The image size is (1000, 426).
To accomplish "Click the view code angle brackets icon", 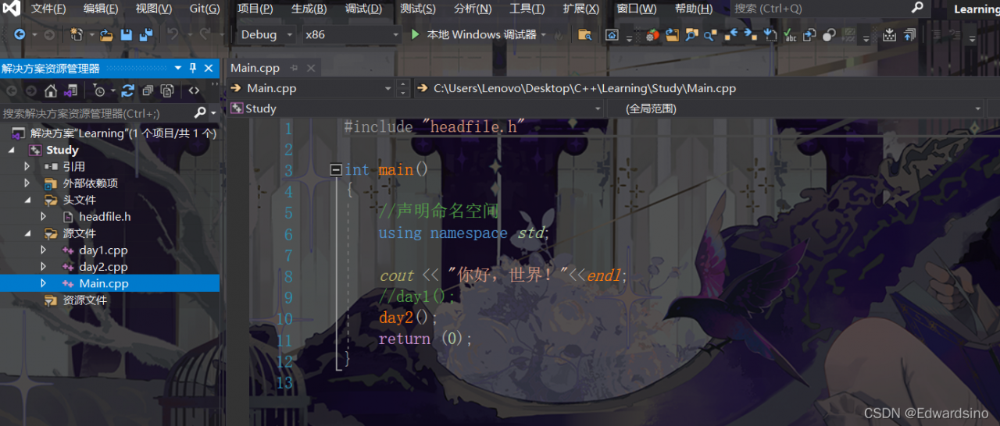I will [194, 91].
